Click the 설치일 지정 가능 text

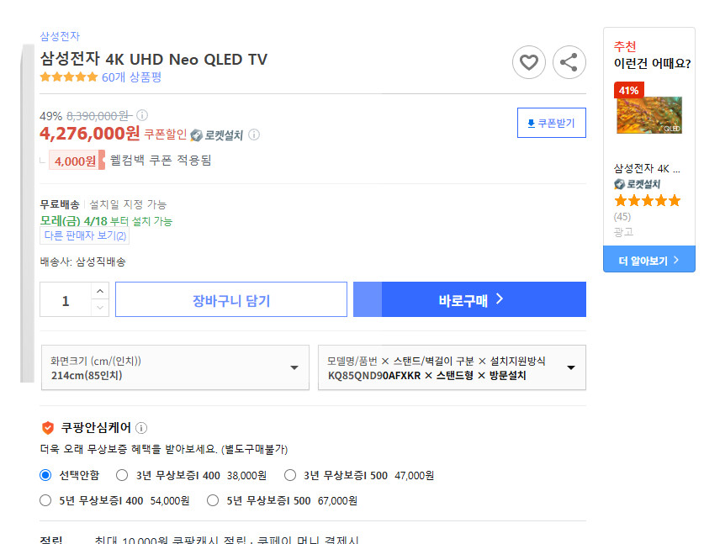(x=128, y=204)
